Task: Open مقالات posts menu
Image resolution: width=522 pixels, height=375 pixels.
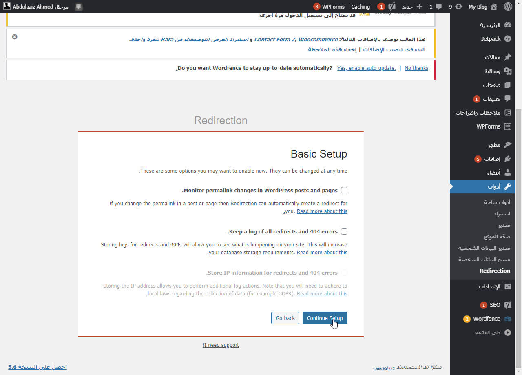Action: pos(482,57)
